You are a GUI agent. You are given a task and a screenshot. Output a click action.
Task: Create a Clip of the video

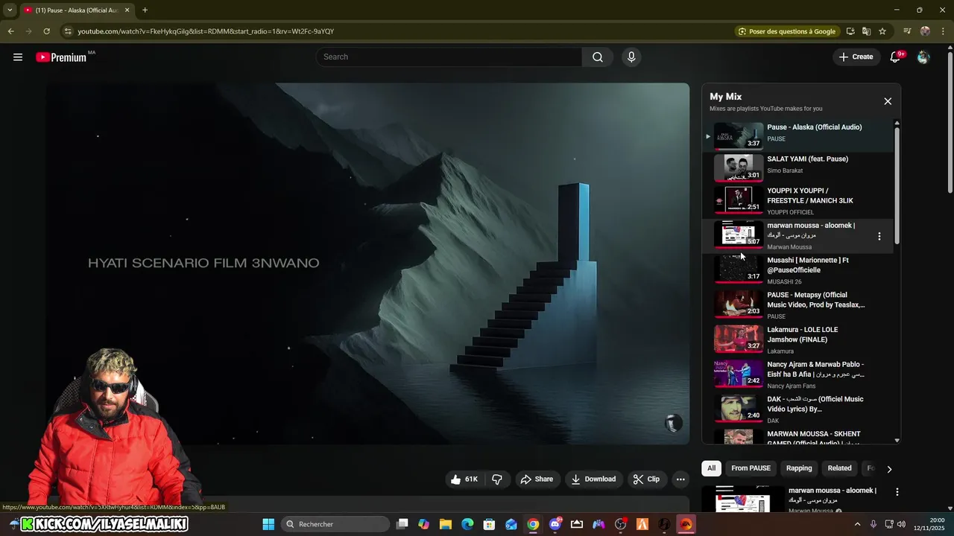click(646, 479)
